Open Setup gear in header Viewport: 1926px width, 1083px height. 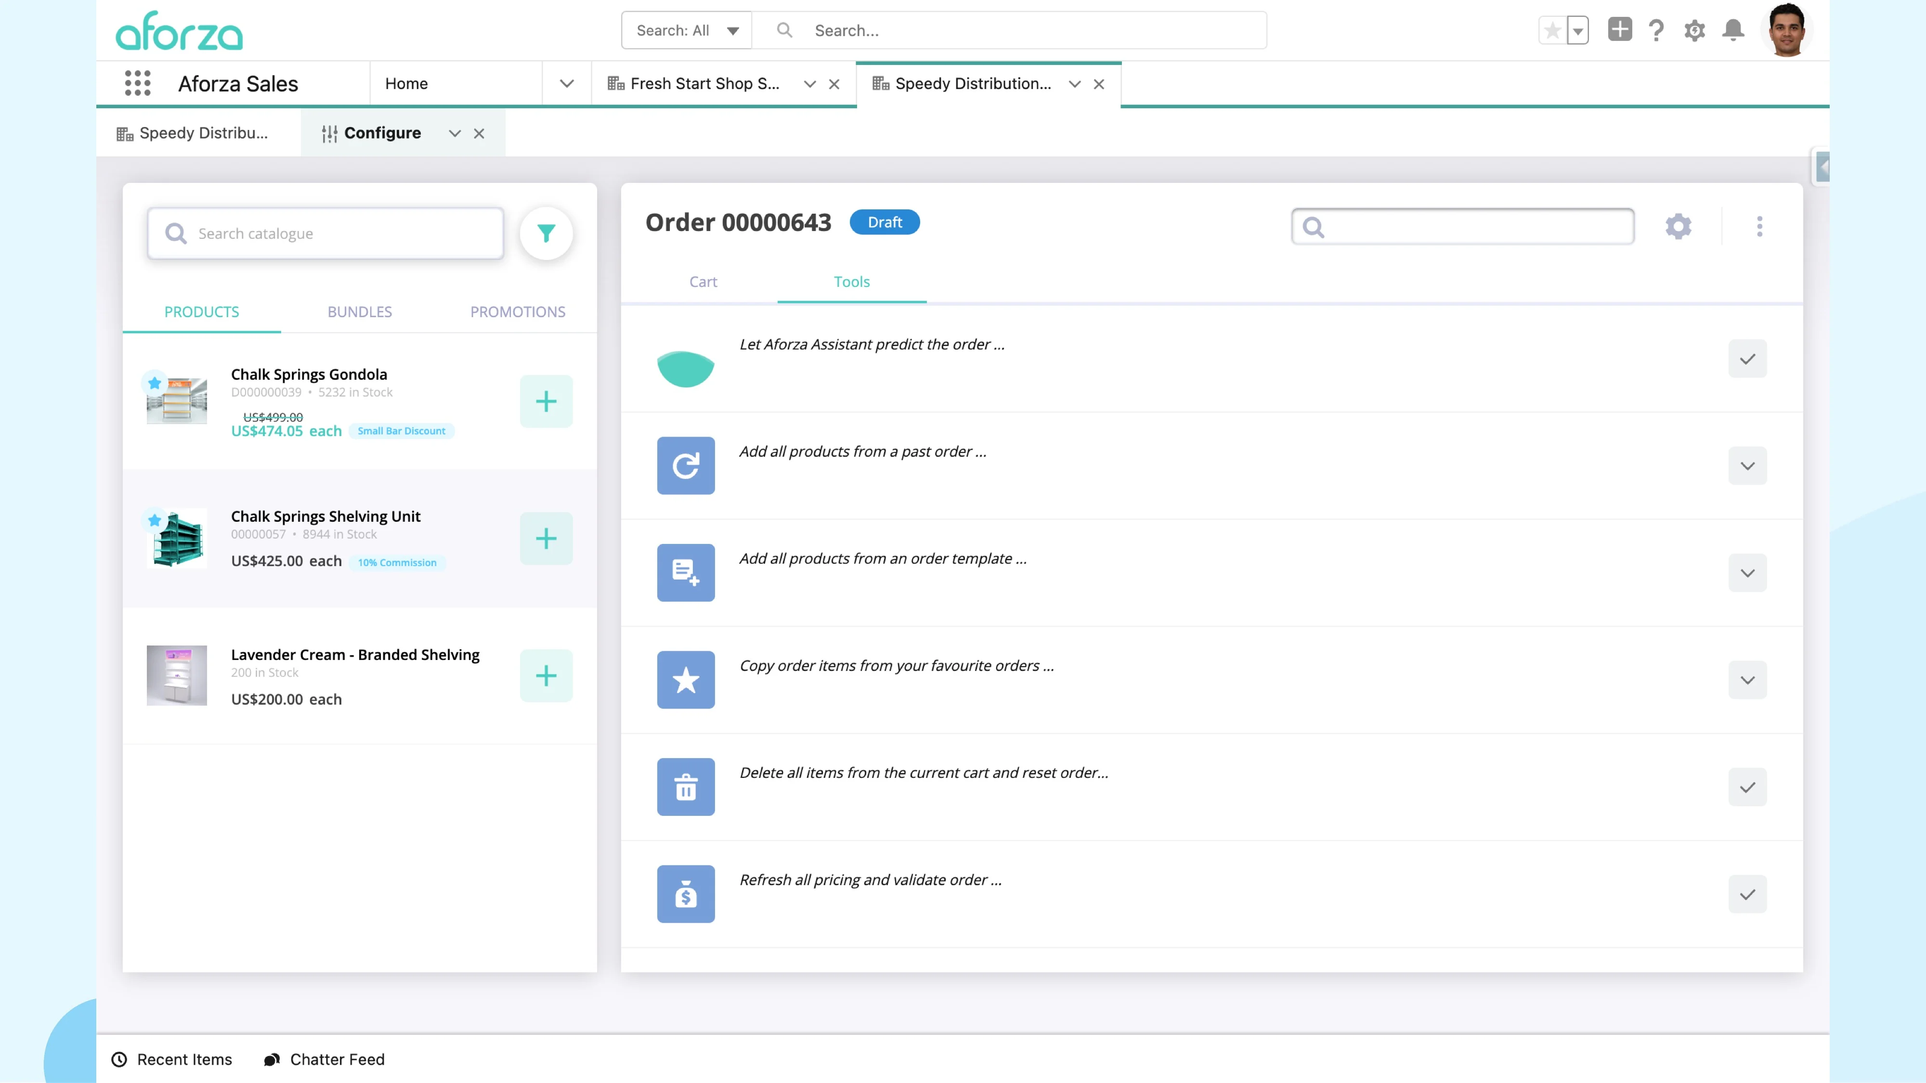[1694, 31]
